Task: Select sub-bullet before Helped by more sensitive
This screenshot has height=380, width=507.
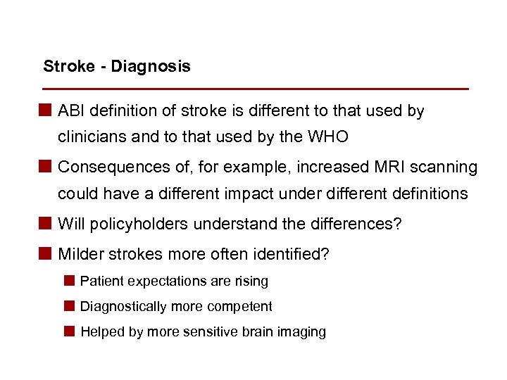Action: point(70,331)
